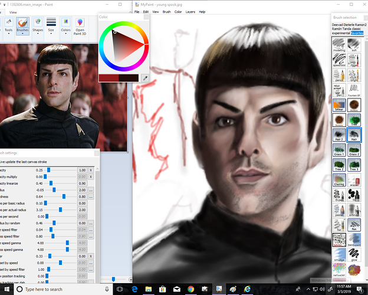Select the speed-blot brush
This screenshot has height=295, width=368.
(339, 60)
